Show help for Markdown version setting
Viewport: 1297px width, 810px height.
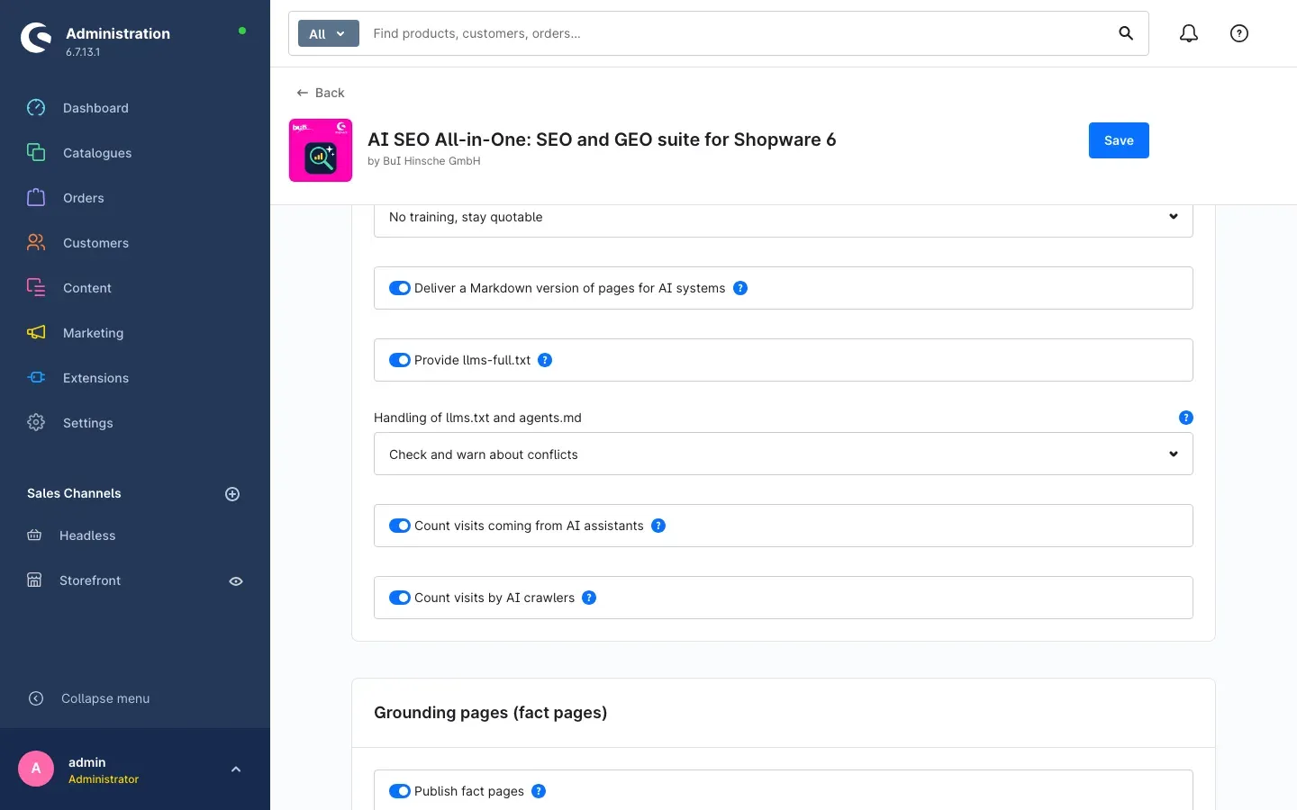click(x=740, y=288)
